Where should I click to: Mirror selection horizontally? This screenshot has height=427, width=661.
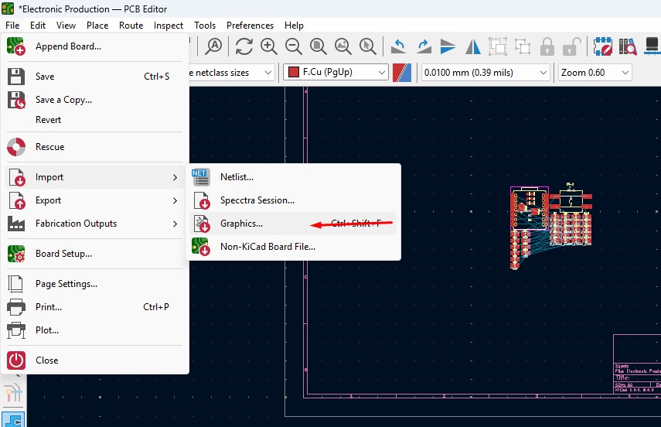[x=473, y=46]
